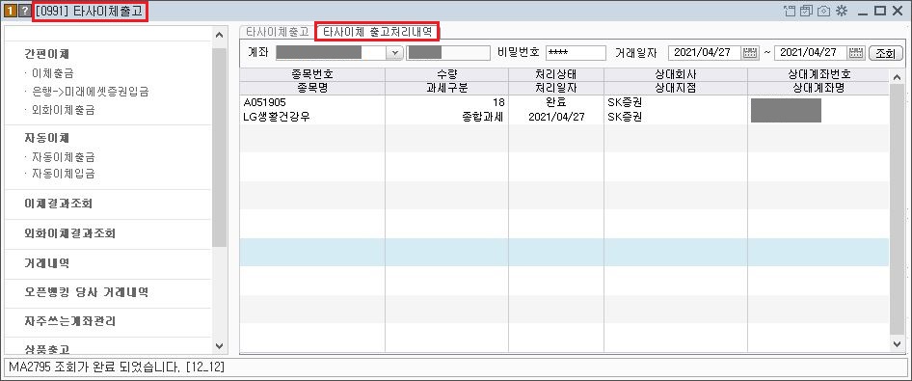Select the quantity 18 cell

point(446,102)
